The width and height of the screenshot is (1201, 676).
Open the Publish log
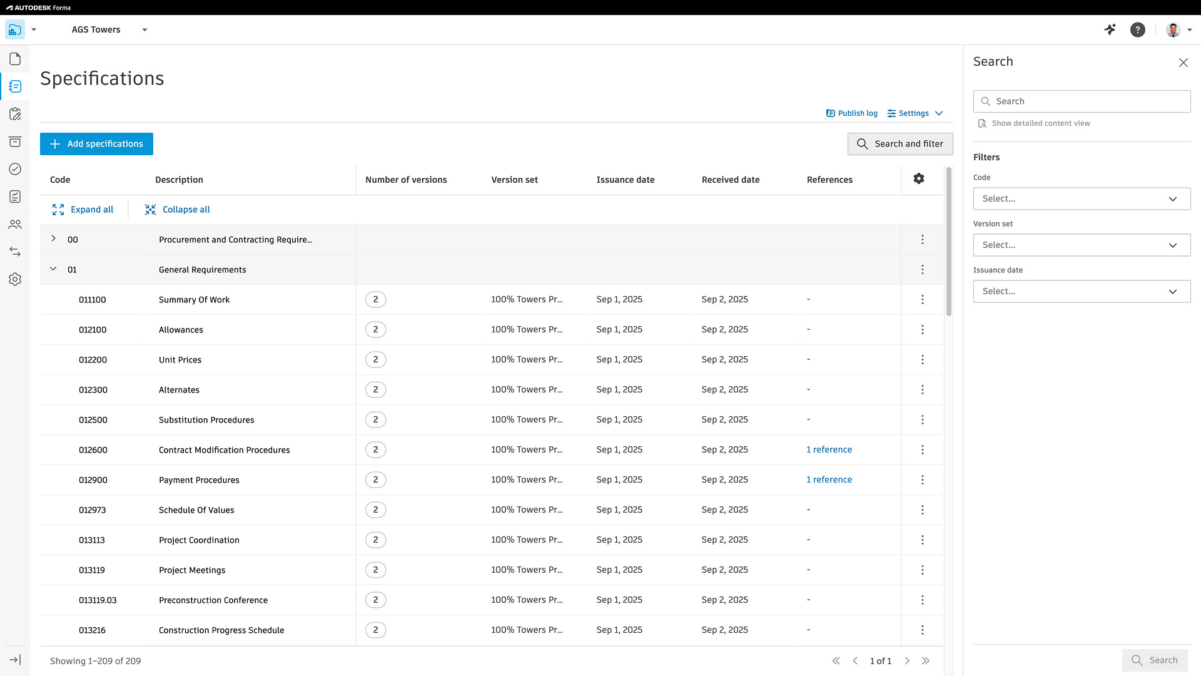[x=851, y=113]
